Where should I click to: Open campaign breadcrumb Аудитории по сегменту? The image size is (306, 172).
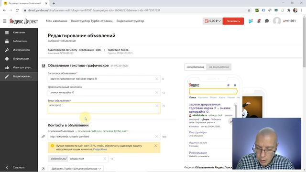(x=75, y=50)
